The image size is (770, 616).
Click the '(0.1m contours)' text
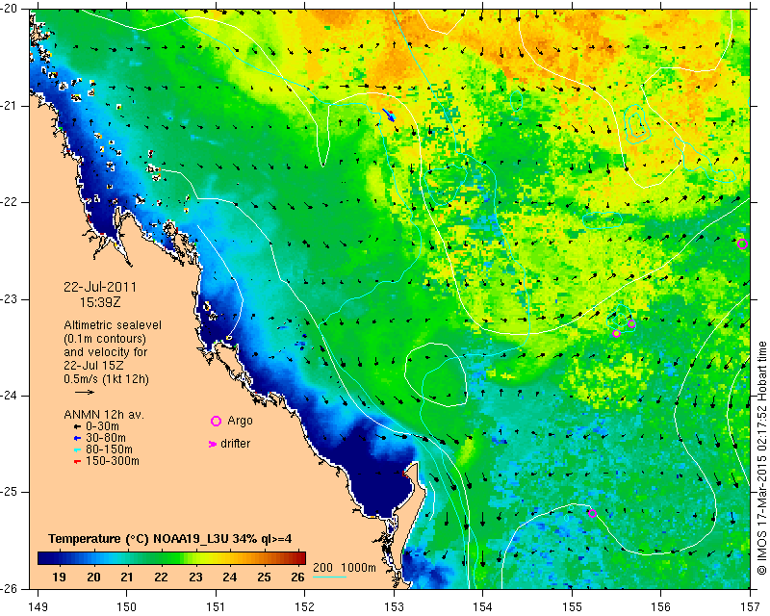pos(105,339)
